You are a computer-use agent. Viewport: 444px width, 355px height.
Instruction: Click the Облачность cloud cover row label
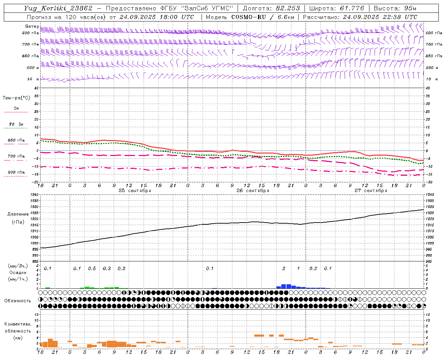pyautogui.click(x=18, y=301)
